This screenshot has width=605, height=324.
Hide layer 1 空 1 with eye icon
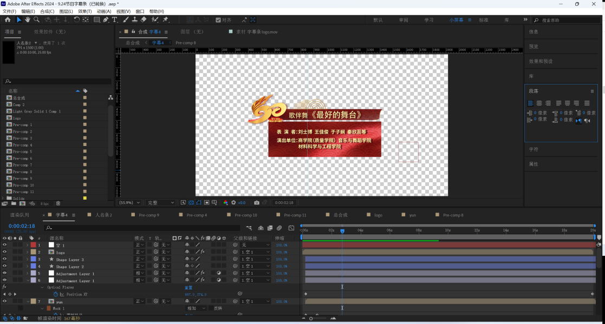tap(5, 245)
